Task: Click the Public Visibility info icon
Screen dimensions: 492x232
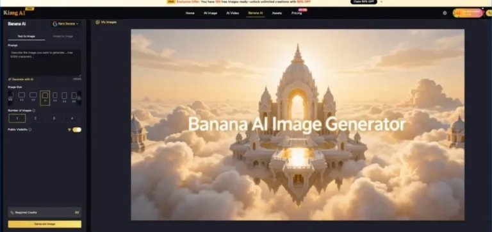Action: pos(30,129)
